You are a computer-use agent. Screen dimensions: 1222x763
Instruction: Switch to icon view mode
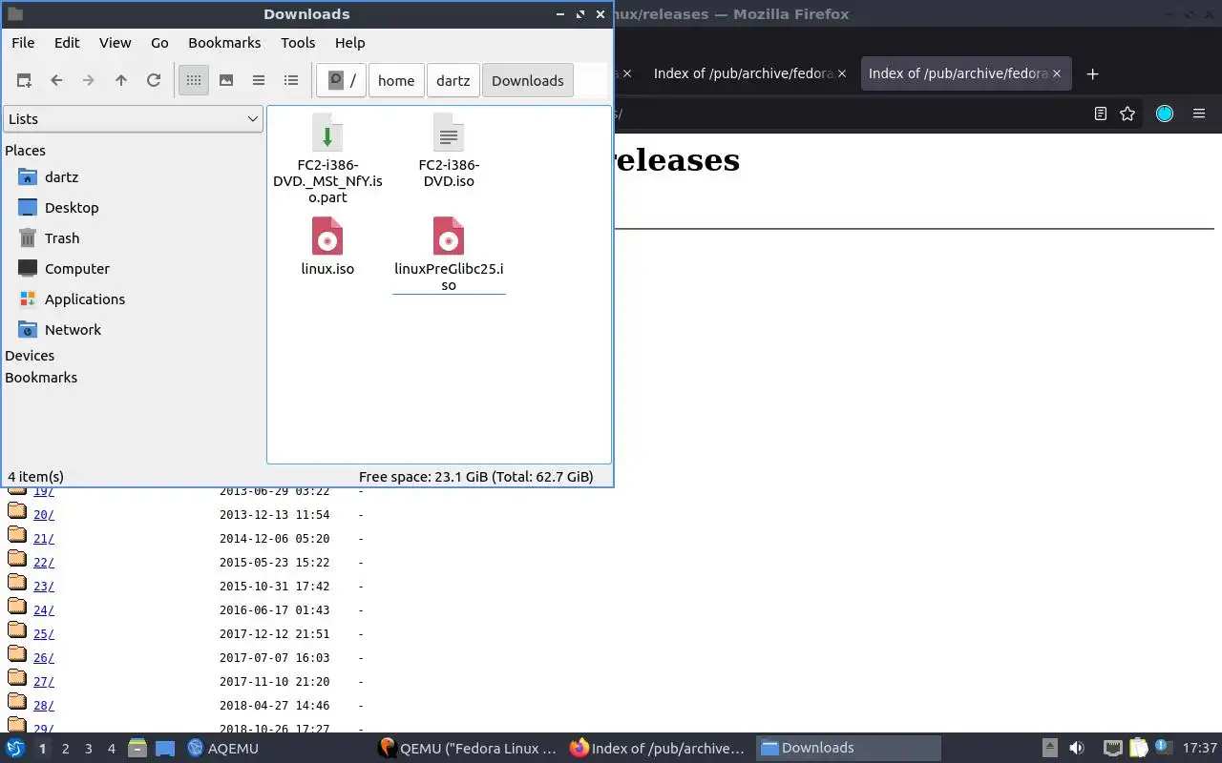(x=194, y=81)
